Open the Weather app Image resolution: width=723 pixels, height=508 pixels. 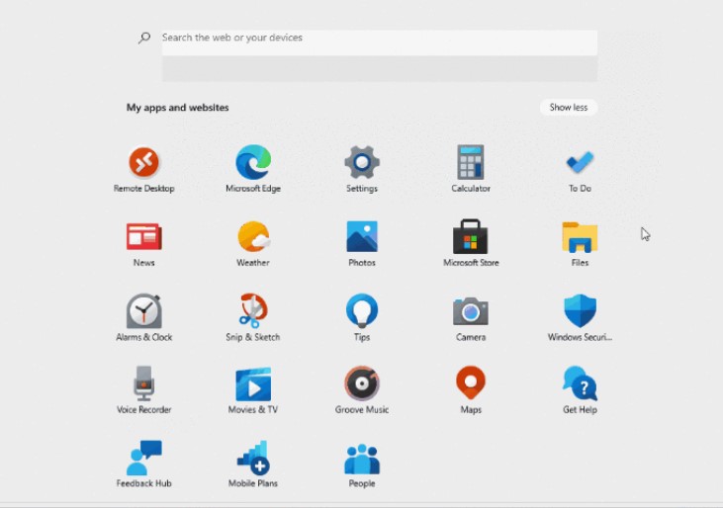click(253, 237)
